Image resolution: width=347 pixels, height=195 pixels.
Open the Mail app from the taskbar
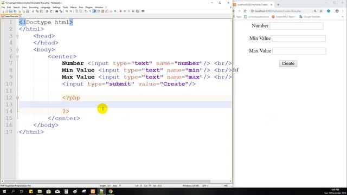pos(57,191)
